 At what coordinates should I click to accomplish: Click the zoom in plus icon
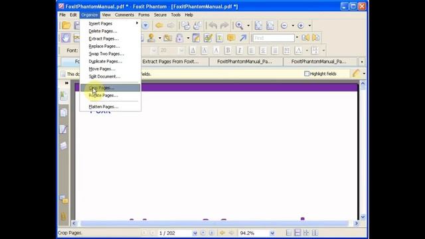[x=301, y=25]
